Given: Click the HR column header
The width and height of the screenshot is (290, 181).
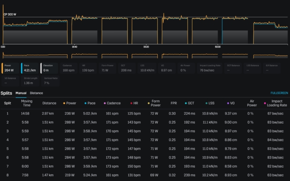Looking at the screenshot, I should [x=134, y=103].
